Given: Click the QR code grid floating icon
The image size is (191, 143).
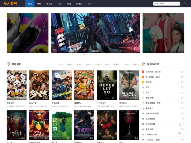Looking at the screenshot, I should 180,133.
